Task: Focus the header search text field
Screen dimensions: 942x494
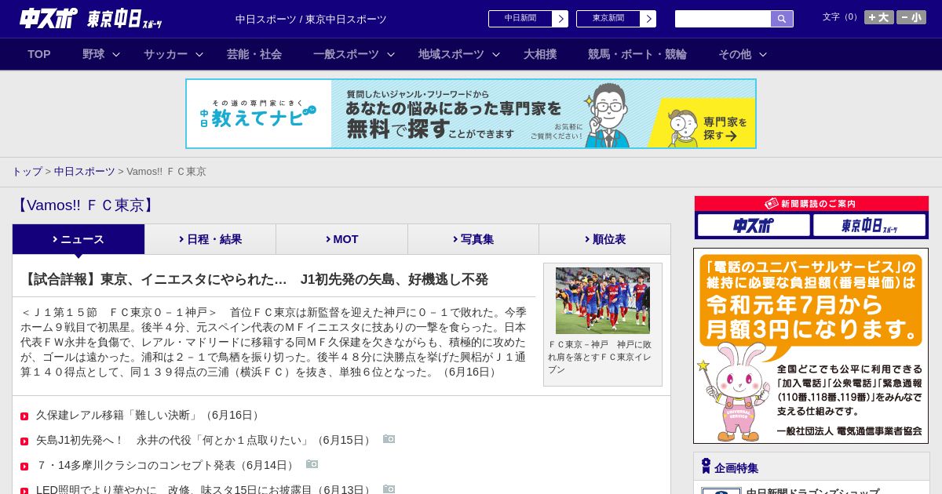Action: (723, 19)
